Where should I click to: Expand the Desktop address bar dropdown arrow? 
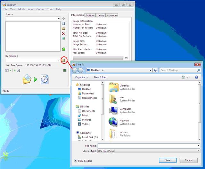[x=151, y=70]
